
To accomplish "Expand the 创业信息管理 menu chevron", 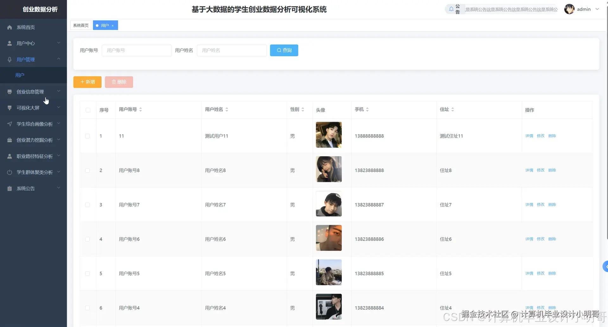I will tap(59, 91).
